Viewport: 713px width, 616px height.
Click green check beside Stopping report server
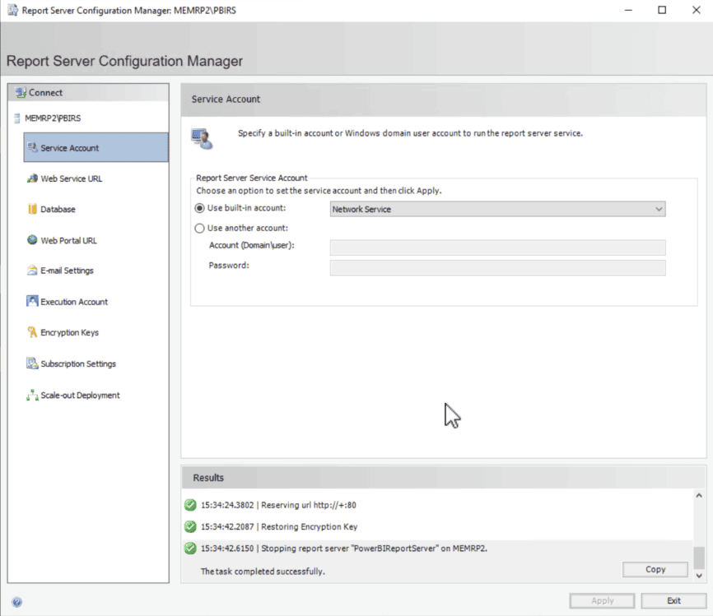pyautogui.click(x=190, y=549)
